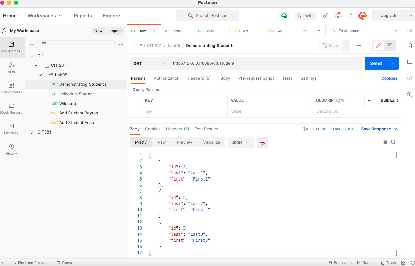Click the Invite button

pos(305,16)
